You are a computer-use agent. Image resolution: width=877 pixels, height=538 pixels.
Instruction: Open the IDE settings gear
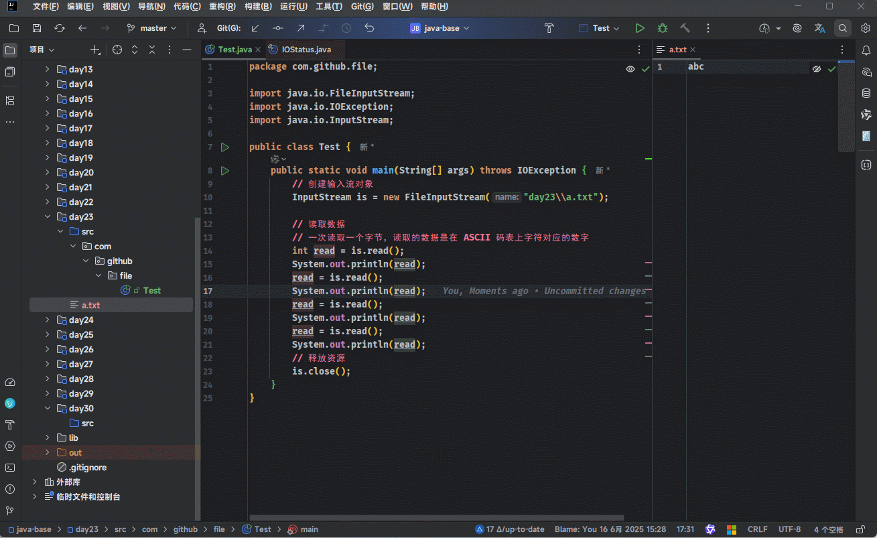[865, 28]
